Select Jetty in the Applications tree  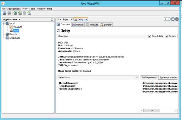[x=16, y=31]
